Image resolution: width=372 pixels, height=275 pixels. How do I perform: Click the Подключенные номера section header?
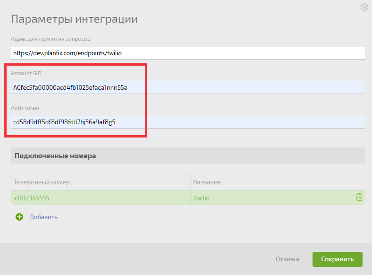coord(188,155)
